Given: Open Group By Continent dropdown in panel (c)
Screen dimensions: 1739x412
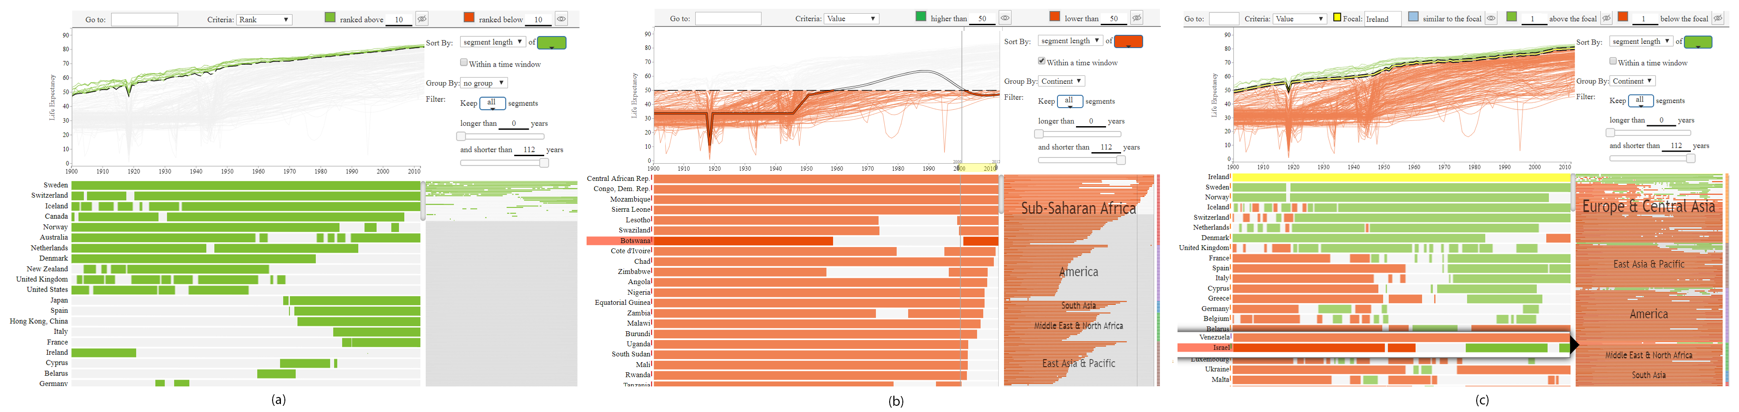Looking at the screenshot, I should 1634,81.
